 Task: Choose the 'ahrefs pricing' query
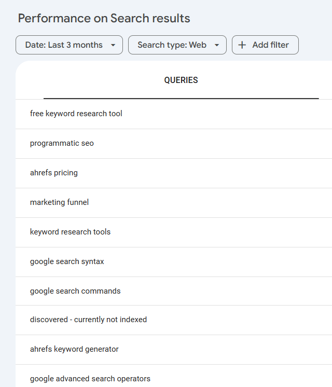click(54, 173)
